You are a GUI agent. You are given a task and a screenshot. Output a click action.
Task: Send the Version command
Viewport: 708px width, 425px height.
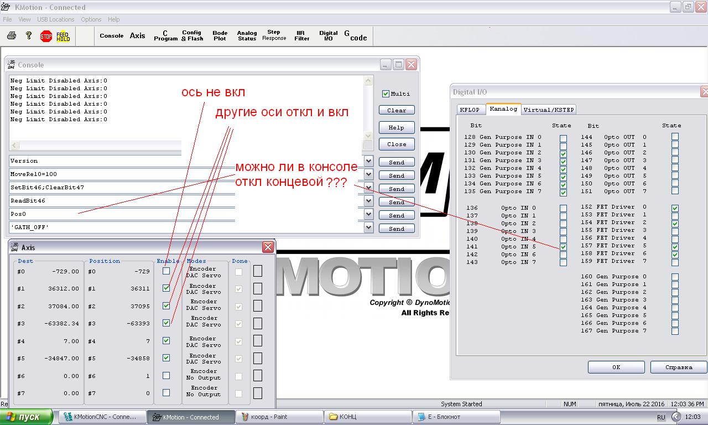point(397,163)
